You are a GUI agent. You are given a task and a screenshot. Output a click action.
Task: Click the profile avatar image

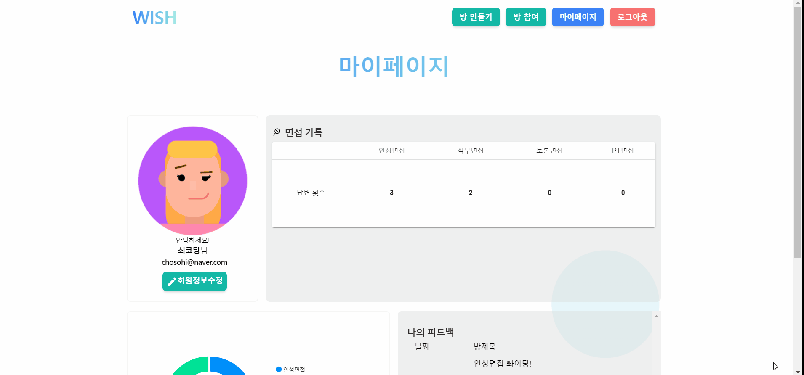point(193,181)
